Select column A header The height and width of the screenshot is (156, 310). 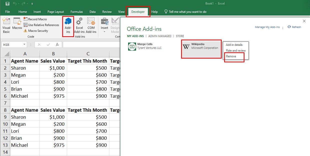[25, 54]
